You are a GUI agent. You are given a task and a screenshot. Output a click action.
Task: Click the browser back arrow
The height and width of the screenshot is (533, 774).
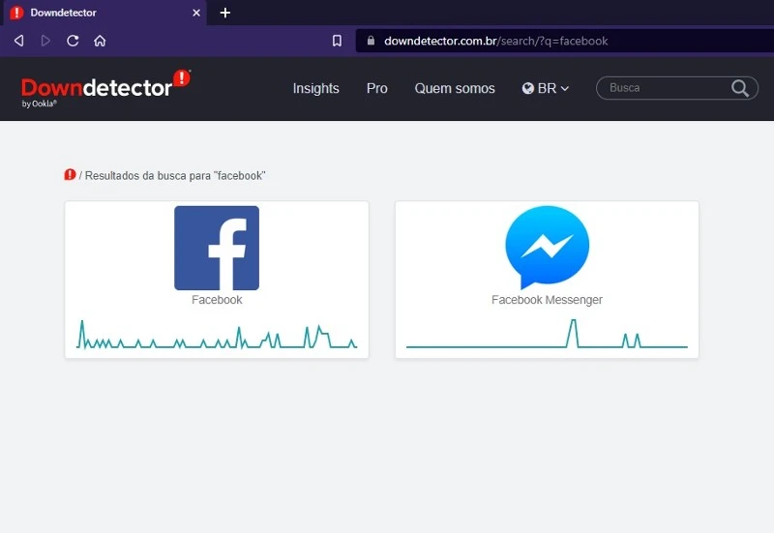[18, 41]
